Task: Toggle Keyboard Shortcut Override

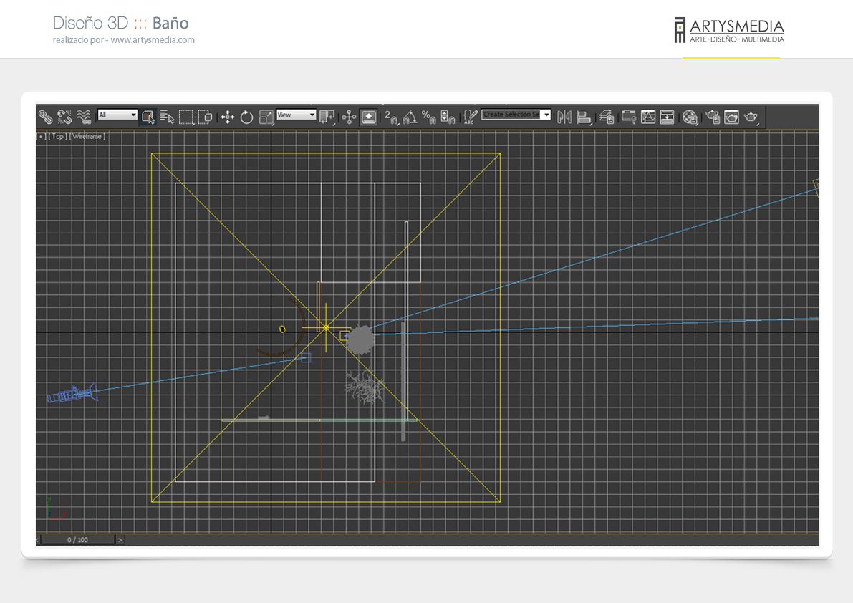Action: pos(368,117)
